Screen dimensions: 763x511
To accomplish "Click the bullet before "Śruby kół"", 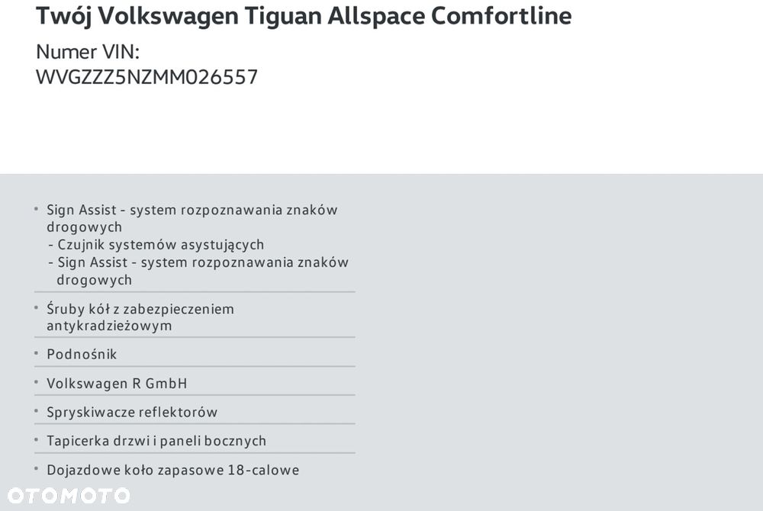I will [36, 307].
